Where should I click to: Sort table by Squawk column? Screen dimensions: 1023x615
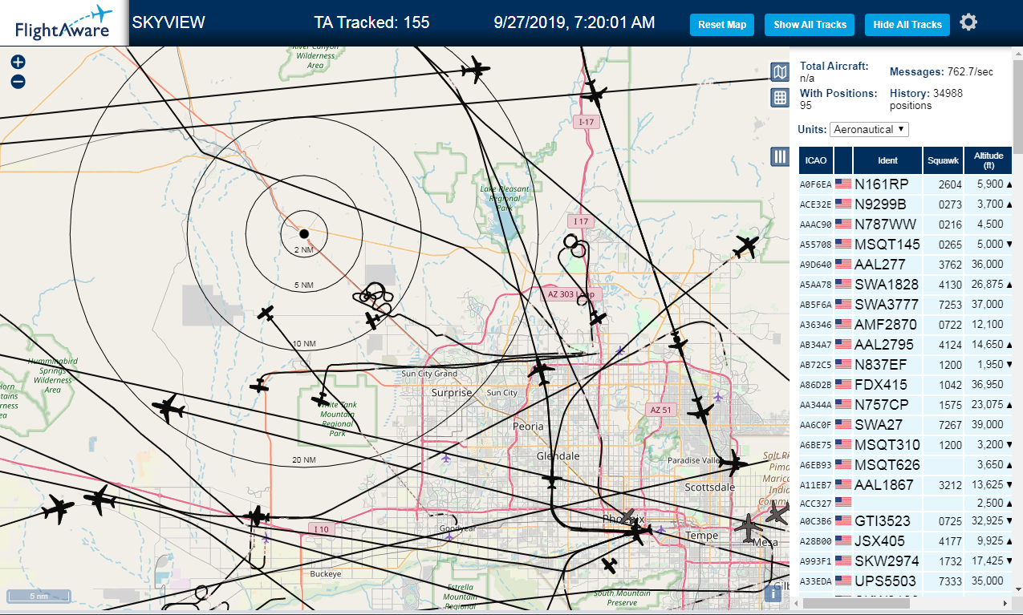943,160
